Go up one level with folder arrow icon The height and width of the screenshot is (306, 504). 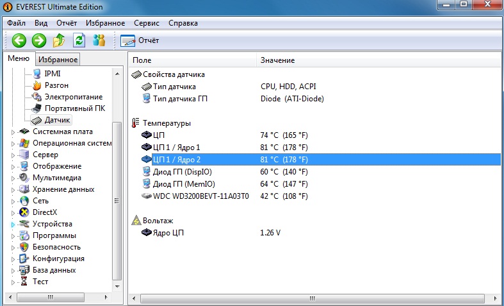(x=59, y=40)
